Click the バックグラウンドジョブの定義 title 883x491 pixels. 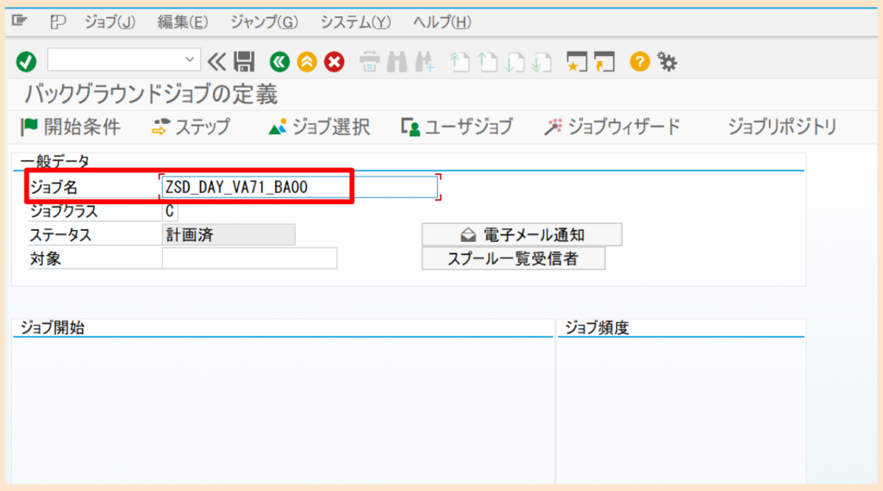coord(151,94)
